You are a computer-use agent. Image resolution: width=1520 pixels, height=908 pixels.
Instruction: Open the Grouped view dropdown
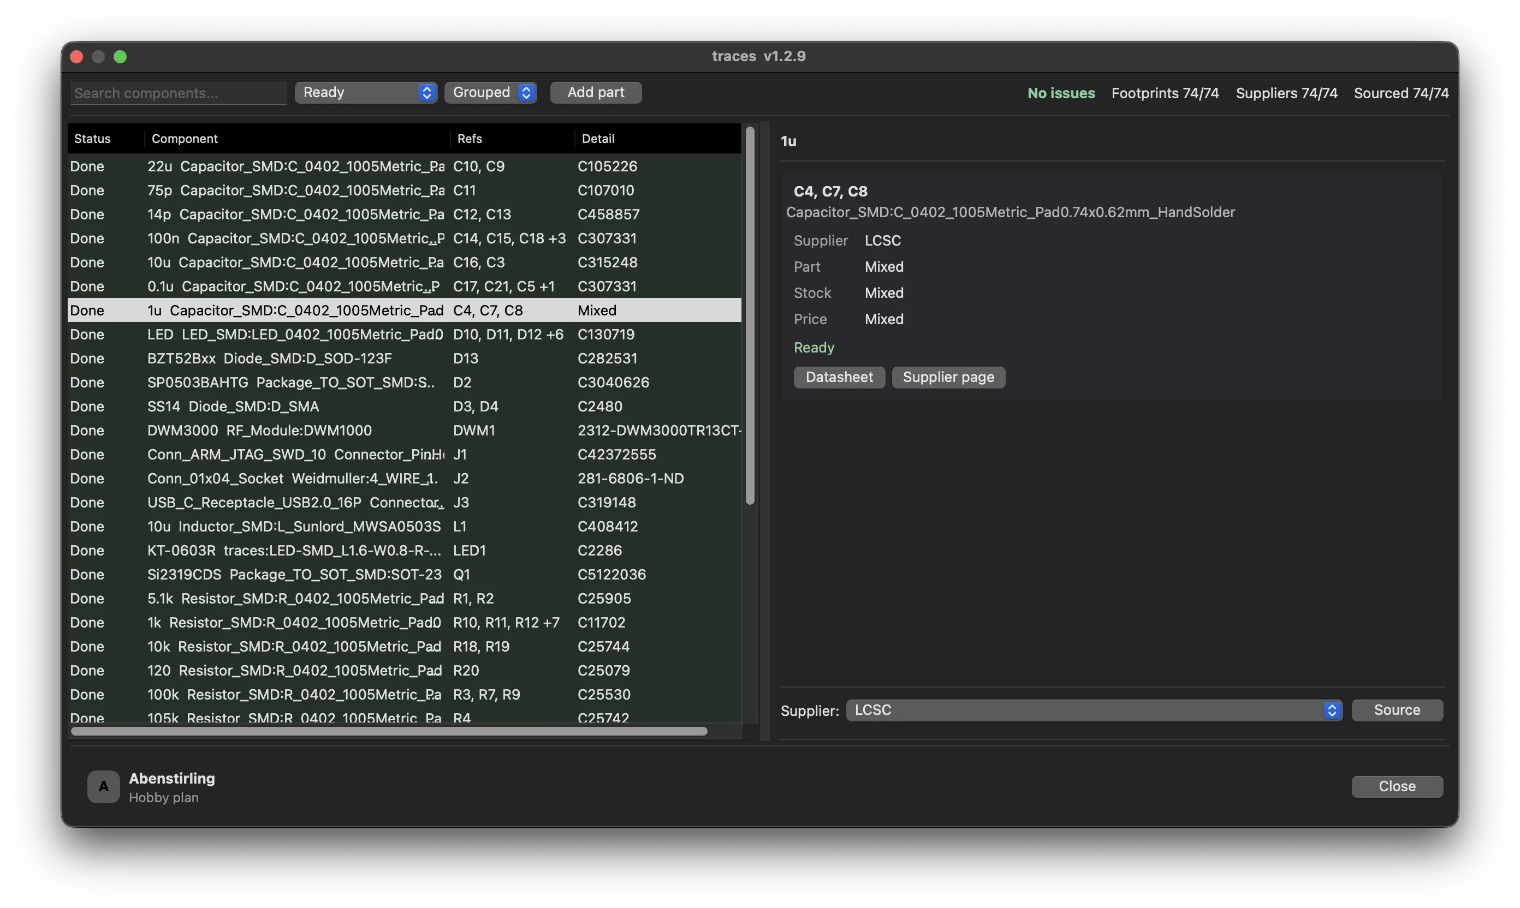[490, 92]
